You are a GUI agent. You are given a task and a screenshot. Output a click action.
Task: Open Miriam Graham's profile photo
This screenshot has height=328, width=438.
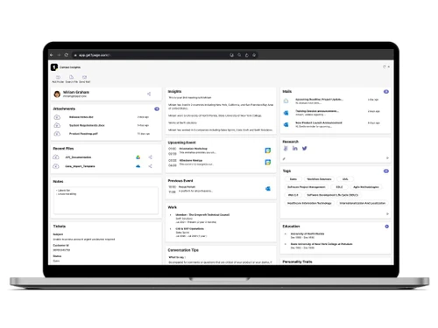[x=57, y=94]
